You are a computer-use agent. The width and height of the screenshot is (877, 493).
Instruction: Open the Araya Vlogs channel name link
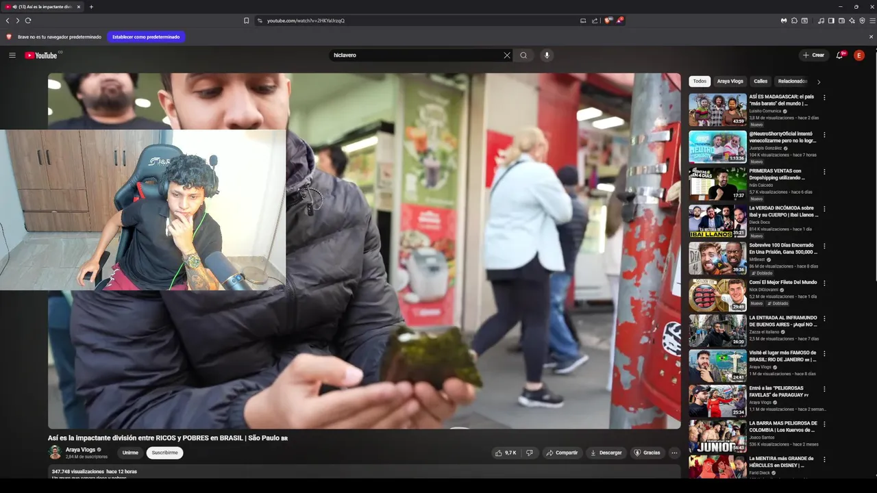(x=80, y=450)
